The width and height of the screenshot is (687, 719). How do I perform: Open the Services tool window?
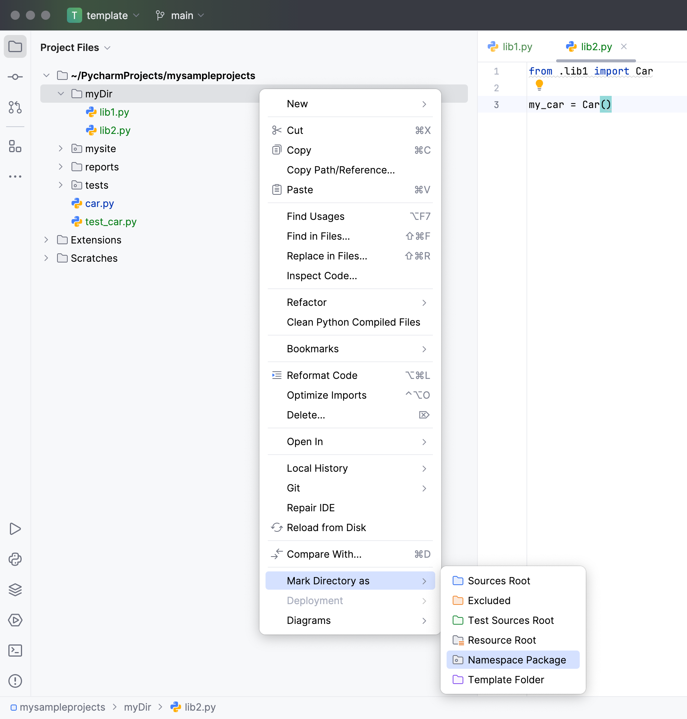(15, 620)
